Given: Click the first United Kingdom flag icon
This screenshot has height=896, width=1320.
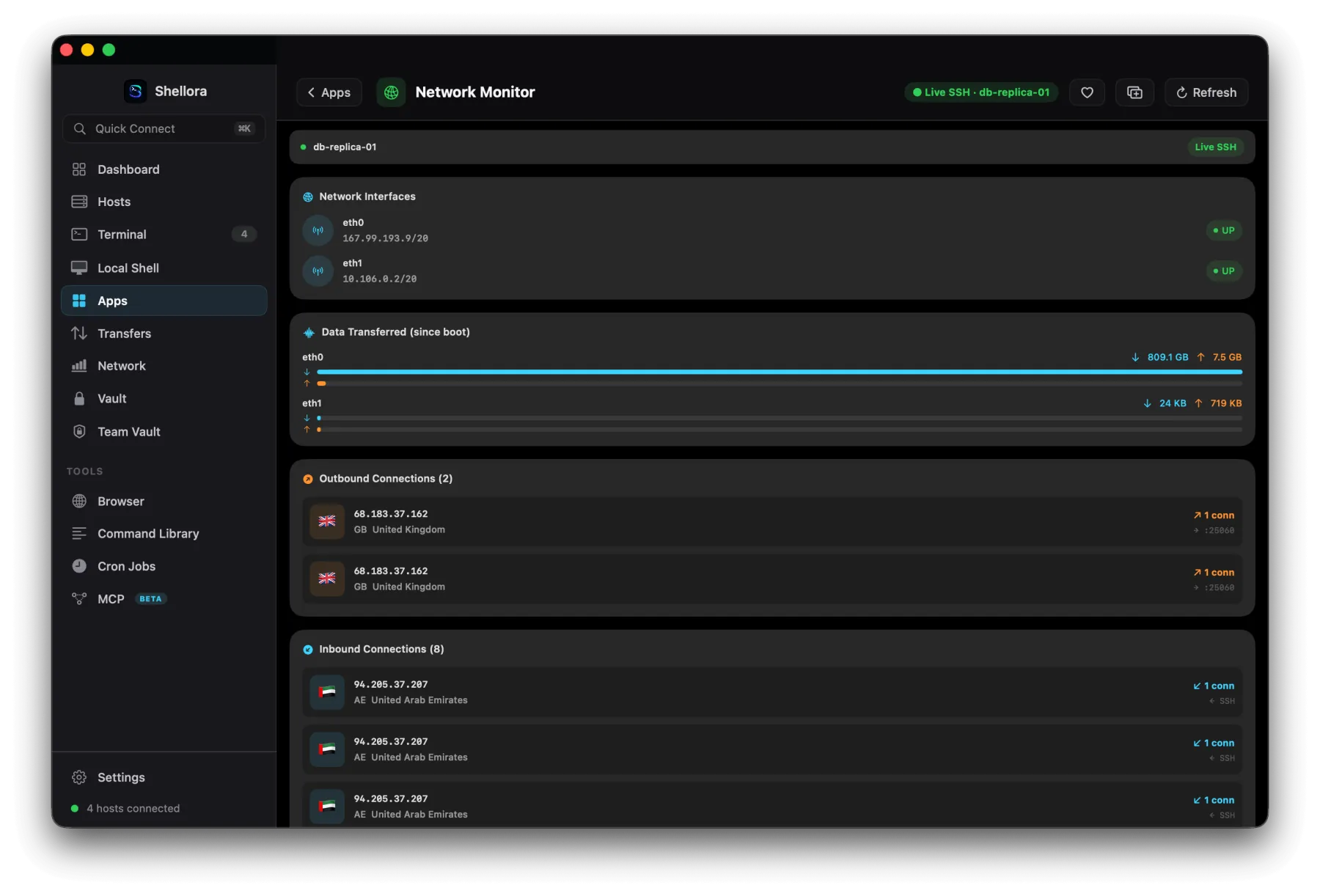Looking at the screenshot, I should [x=327, y=521].
